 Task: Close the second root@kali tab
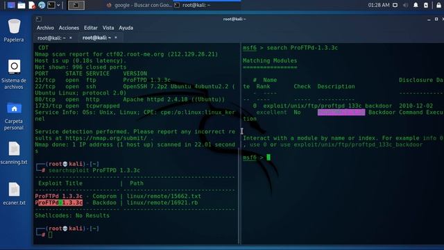tap(116, 37)
